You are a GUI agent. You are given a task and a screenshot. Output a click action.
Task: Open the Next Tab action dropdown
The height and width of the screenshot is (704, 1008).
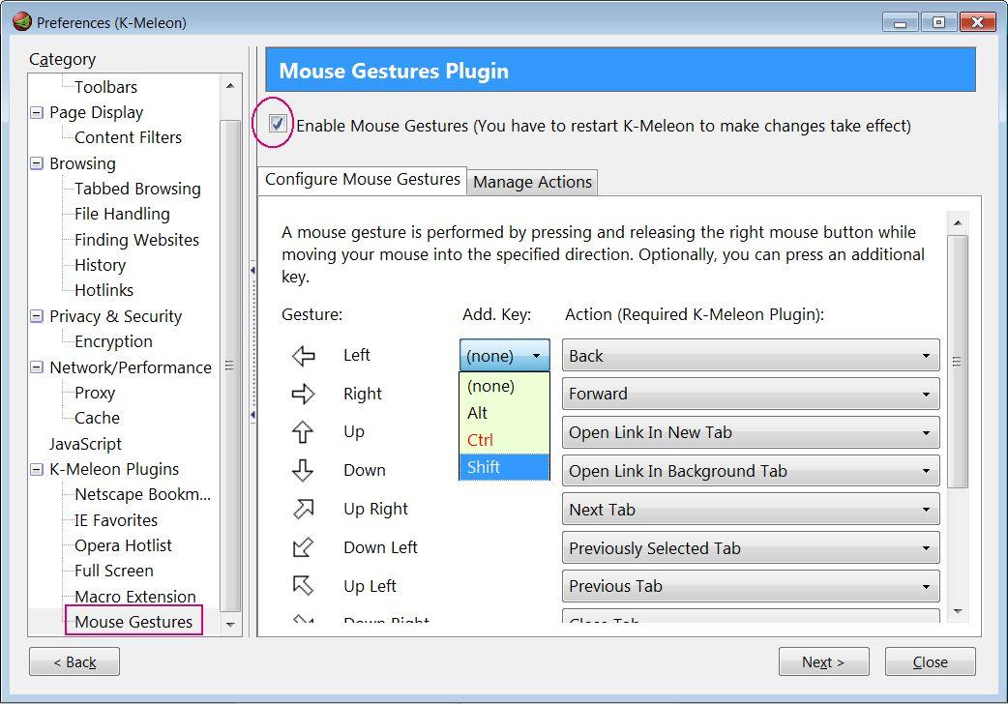point(751,510)
